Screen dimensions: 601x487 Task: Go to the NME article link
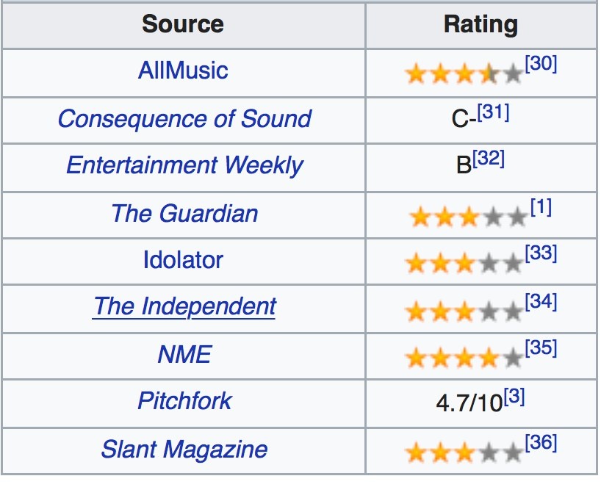tap(184, 355)
